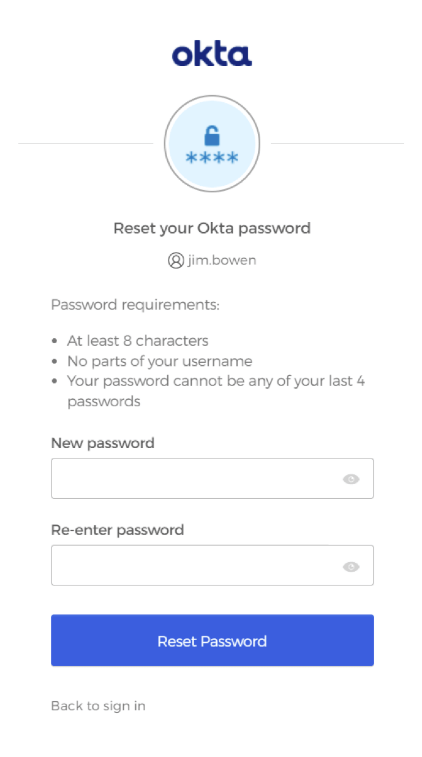Focus the New password input field
Image resolution: width=422 pixels, height=757 pixels.
pos(193,478)
